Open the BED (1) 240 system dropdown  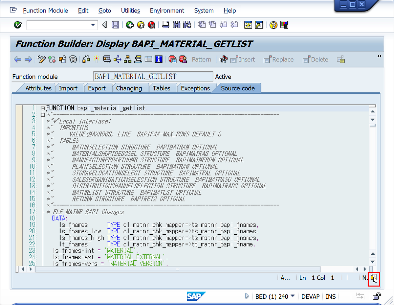pyautogui.click(x=293, y=296)
